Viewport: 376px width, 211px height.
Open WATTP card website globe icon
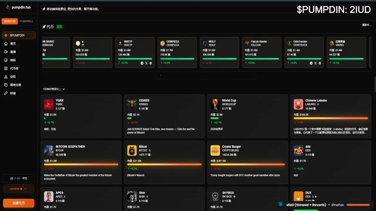click(151, 63)
